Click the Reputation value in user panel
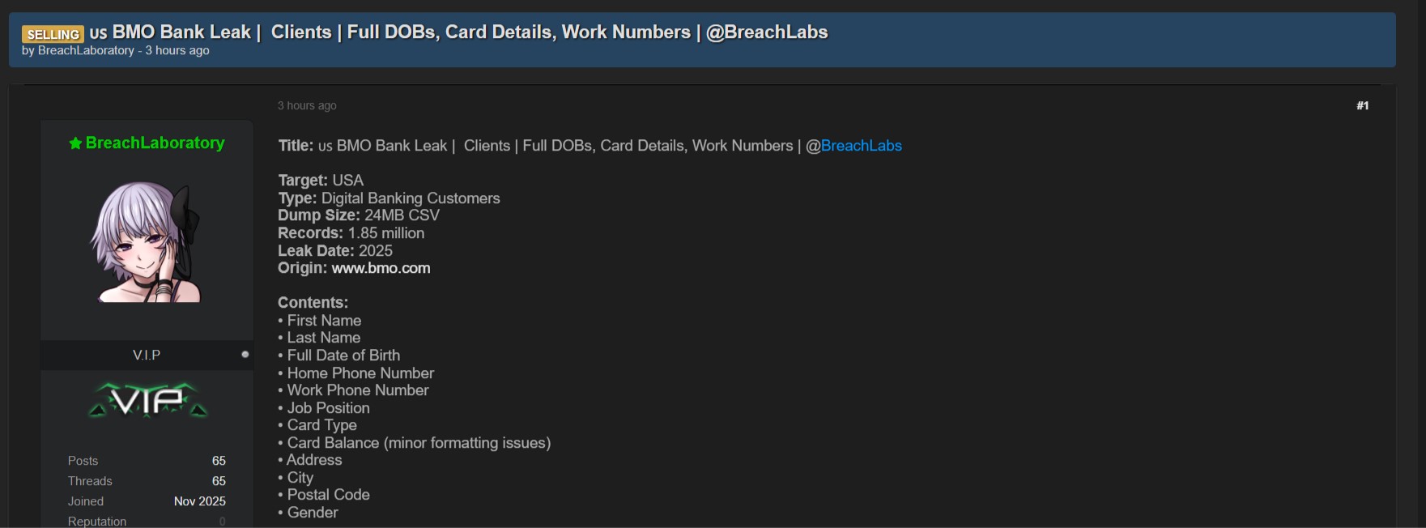This screenshot has width=1426, height=528. click(x=222, y=522)
